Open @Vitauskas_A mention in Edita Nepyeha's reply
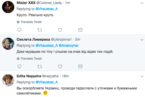The height and width of the screenshot is (97, 145). click(x=47, y=82)
